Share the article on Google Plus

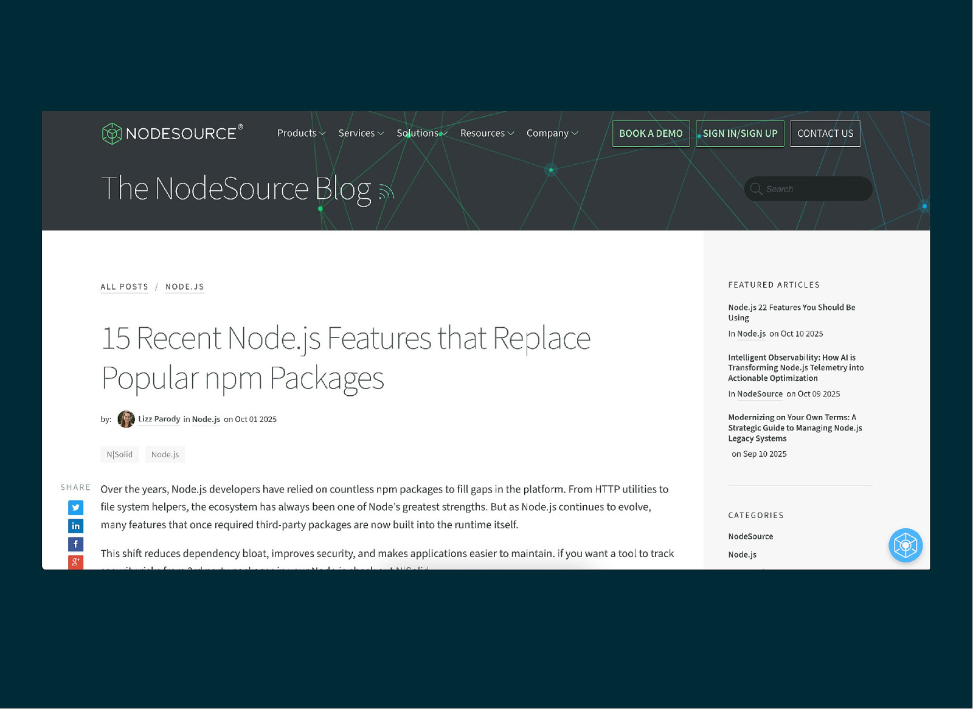[x=75, y=562]
